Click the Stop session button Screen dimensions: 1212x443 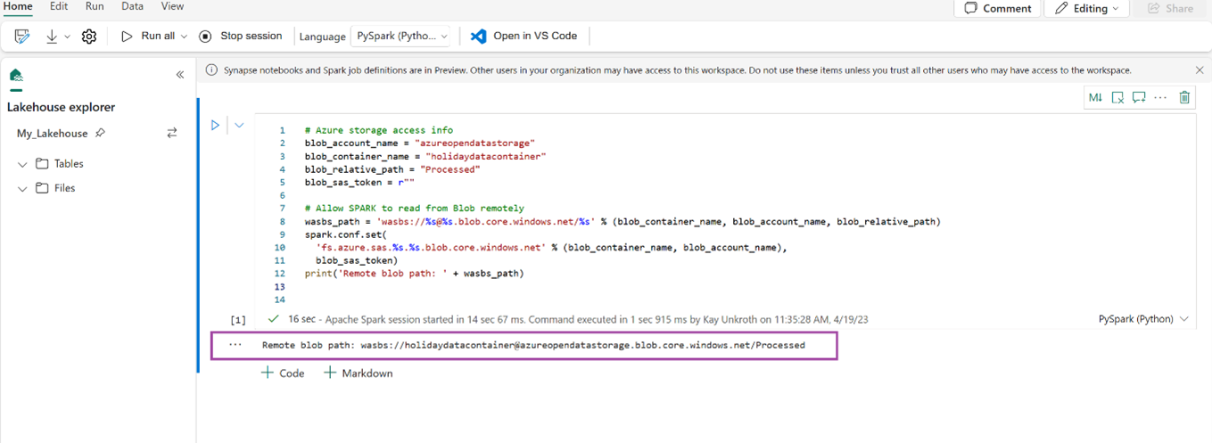coord(241,37)
